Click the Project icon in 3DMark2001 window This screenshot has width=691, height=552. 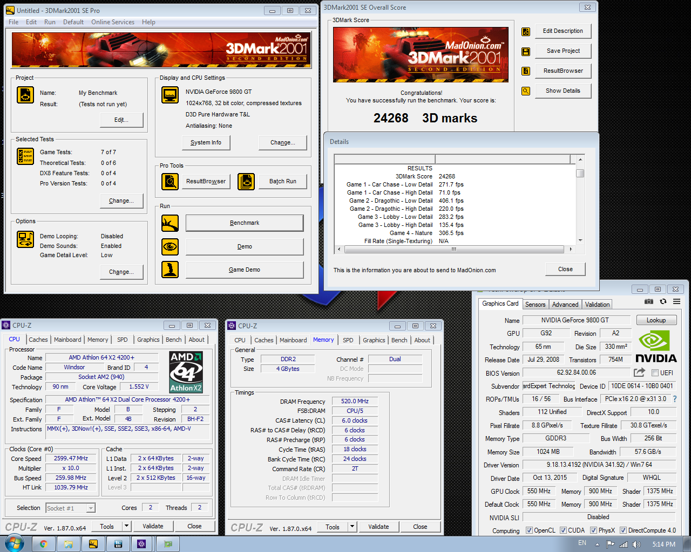(25, 95)
